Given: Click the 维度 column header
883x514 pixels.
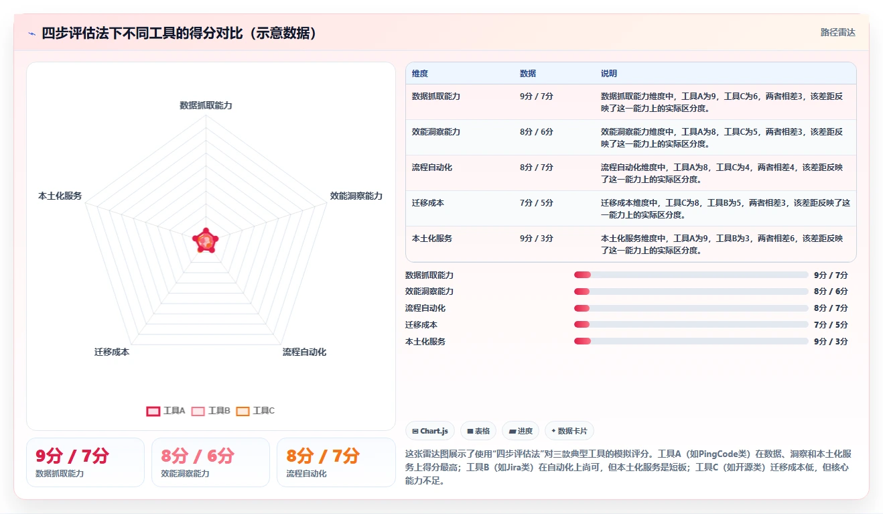Looking at the screenshot, I should 420,74.
